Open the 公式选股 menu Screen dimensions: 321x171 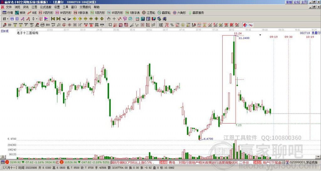[46, 7]
